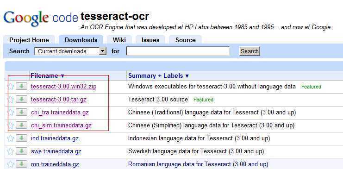Star the ind.traineddata.gz file
Viewport: 343px width, 169px height.
(11, 138)
